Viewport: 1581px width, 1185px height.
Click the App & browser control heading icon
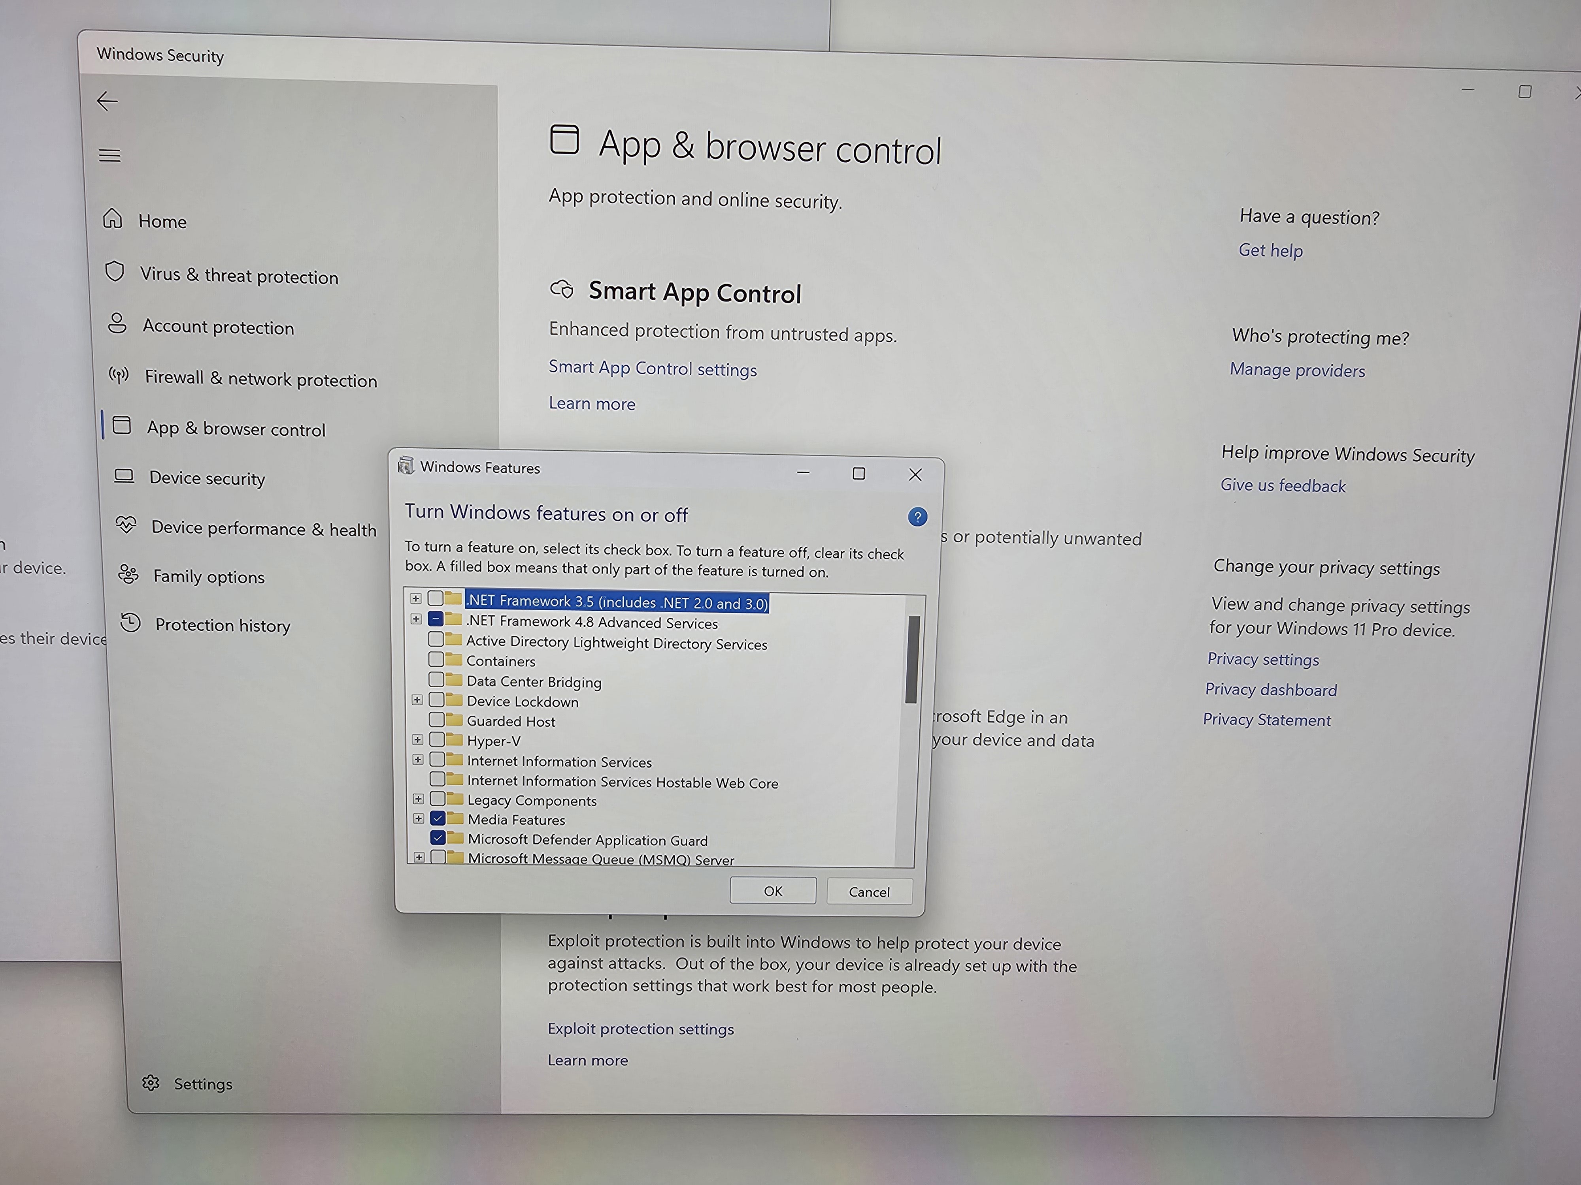tap(564, 139)
